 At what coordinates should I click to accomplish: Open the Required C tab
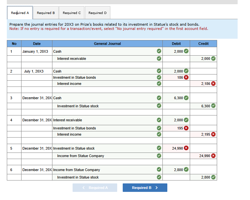(72, 13)
